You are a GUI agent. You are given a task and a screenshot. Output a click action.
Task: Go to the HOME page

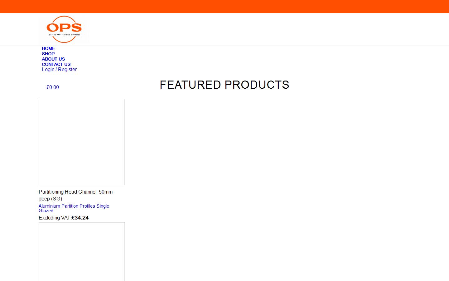point(48,48)
